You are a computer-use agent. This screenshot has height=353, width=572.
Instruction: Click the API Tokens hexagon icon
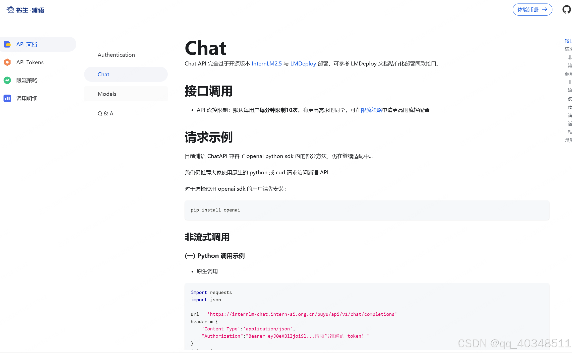7,62
